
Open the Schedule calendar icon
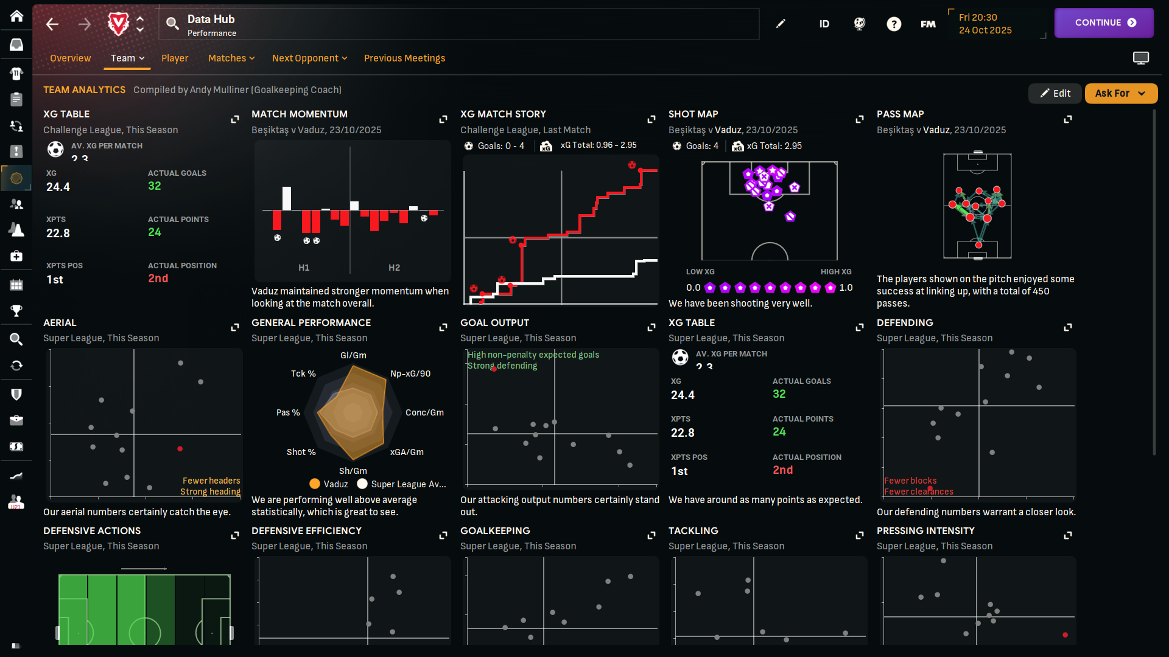coord(16,285)
